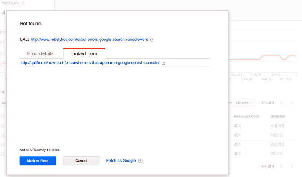302x177 pixels.
Task: Click previous page arrow below table
Action: (x=281, y=166)
